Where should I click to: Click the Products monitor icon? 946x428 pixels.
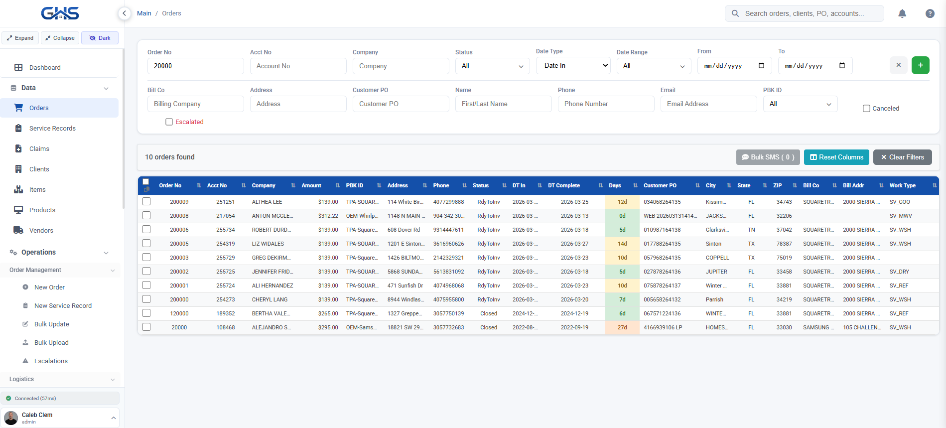click(x=18, y=210)
